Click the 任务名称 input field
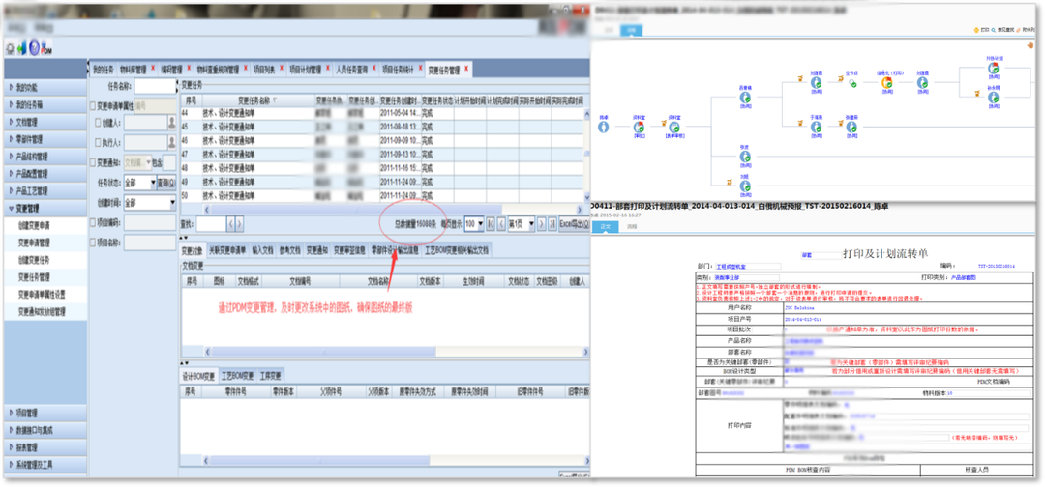 point(153,87)
